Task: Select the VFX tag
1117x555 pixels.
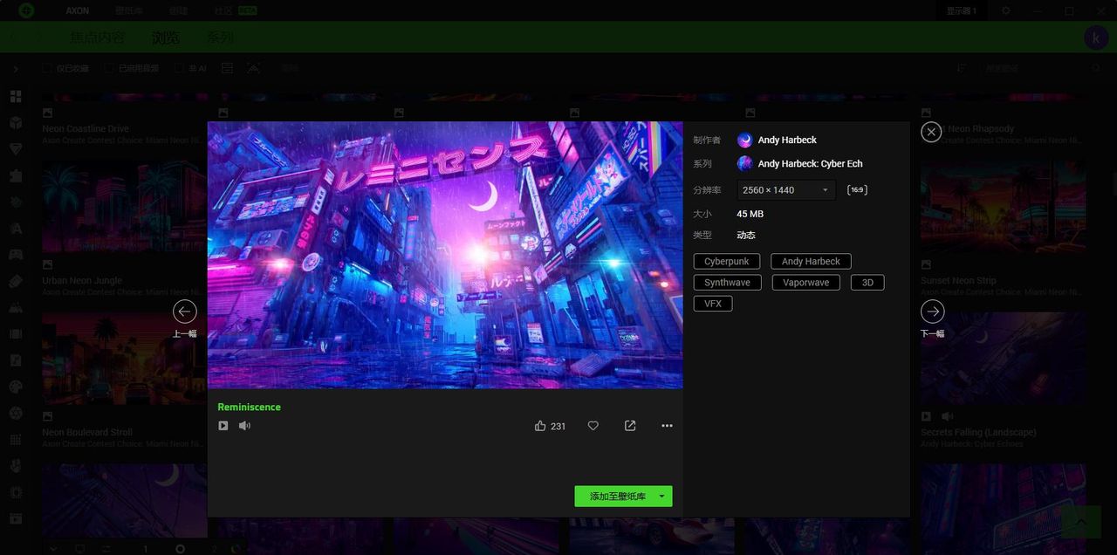Action: (713, 304)
